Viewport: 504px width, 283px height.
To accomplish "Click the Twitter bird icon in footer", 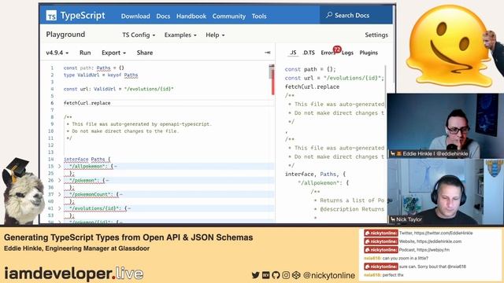I will (x=255, y=275).
